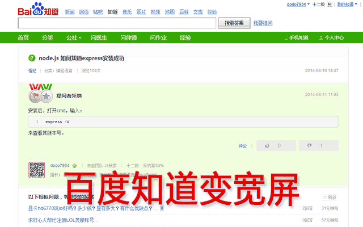Image resolution: width=363 pixels, height=227 pixels.
Task: Click the 评论 comment link
Action: [243, 146]
